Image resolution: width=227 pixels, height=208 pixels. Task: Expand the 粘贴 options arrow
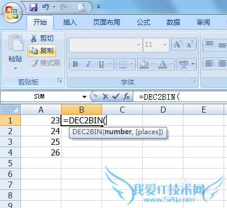[x=15, y=68]
